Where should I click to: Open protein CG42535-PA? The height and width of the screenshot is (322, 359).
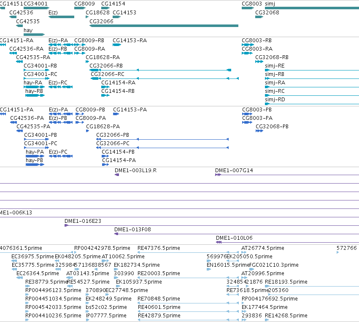(33, 127)
